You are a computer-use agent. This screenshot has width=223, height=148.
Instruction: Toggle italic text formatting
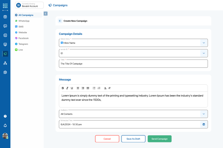pos(67,88)
